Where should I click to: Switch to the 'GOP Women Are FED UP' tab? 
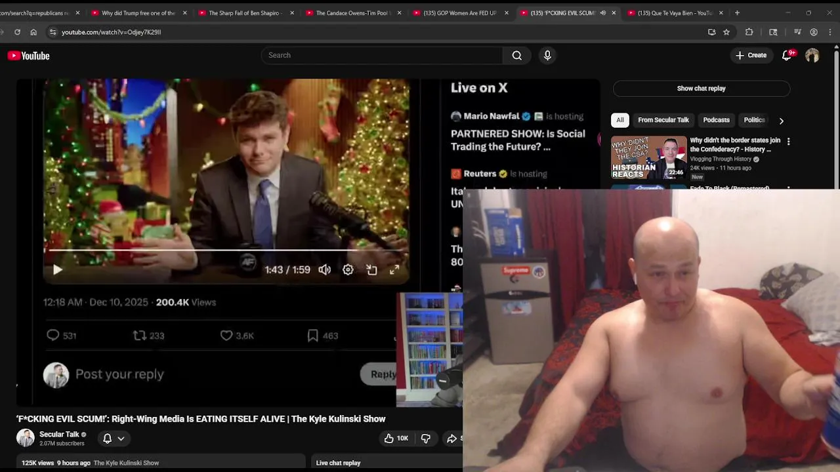coord(459,12)
